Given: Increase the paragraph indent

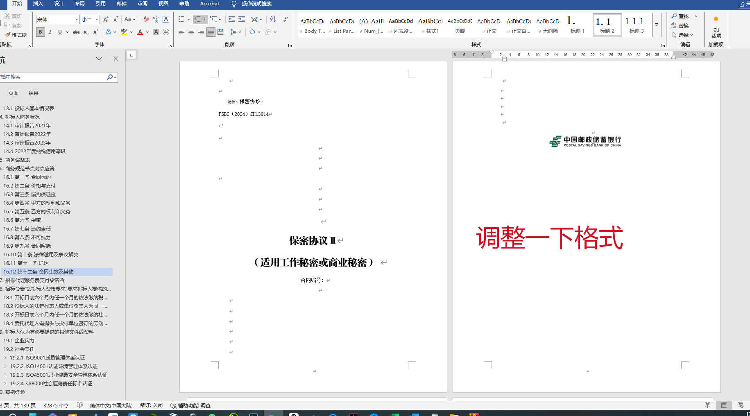Looking at the screenshot, I should point(242,19).
